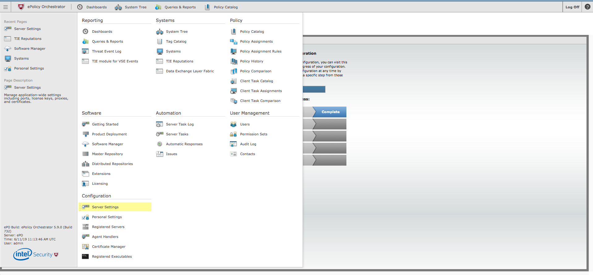
Task: Click the Threat Event Log icon
Action: click(86, 51)
